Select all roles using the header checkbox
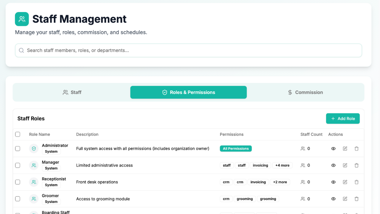Image resolution: width=380 pixels, height=214 pixels. [18, 134]
